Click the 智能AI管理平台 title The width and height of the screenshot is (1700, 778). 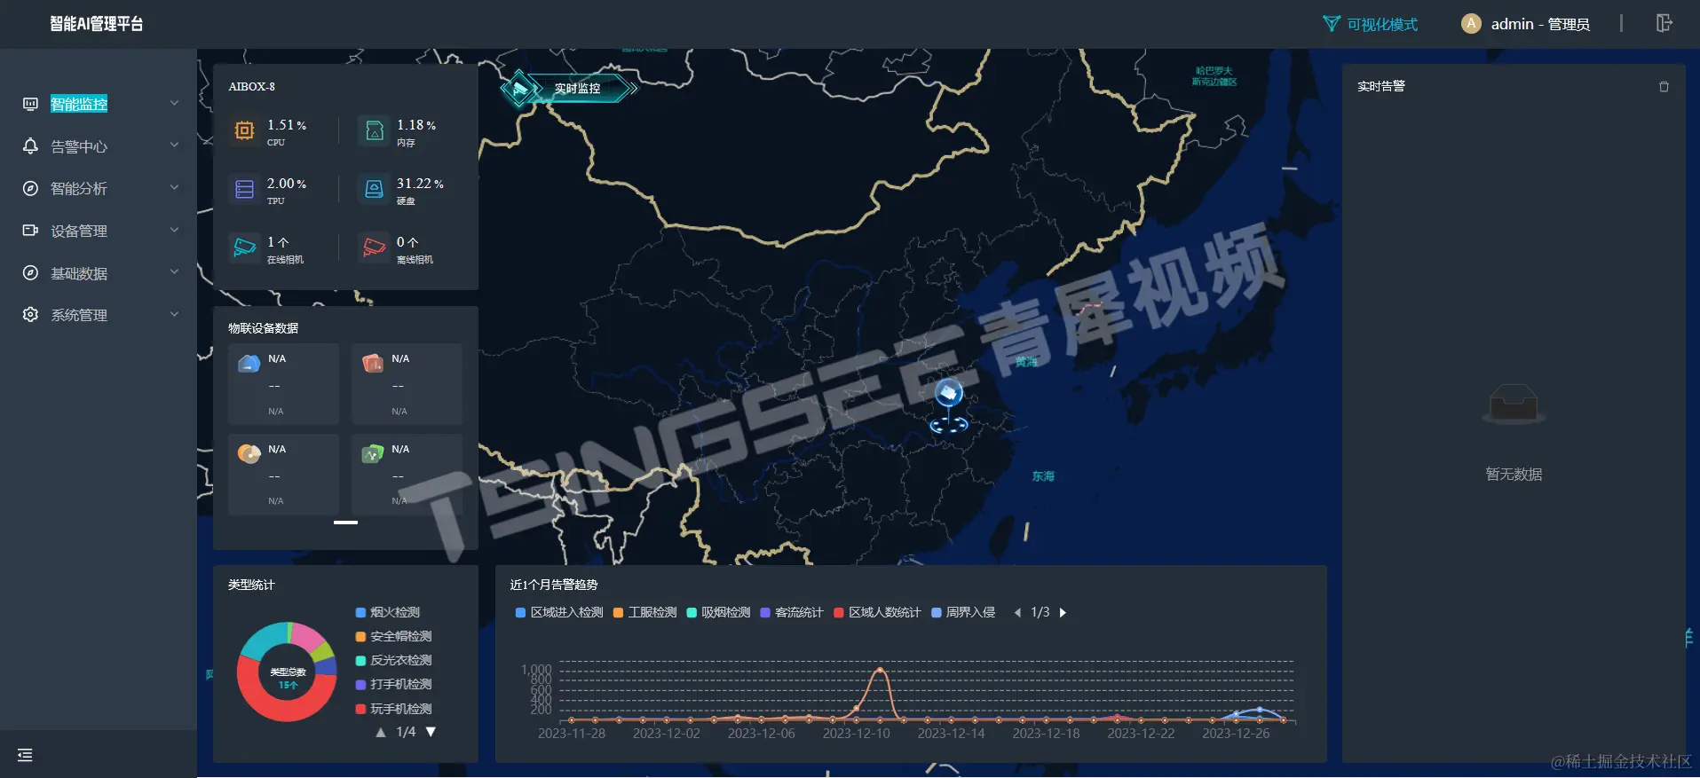click(x=97, y=24)
